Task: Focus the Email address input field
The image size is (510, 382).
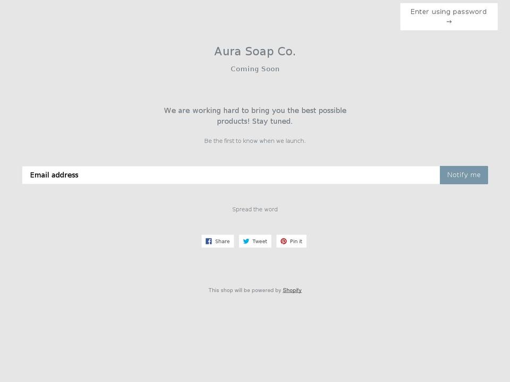Action: [231, 175]
